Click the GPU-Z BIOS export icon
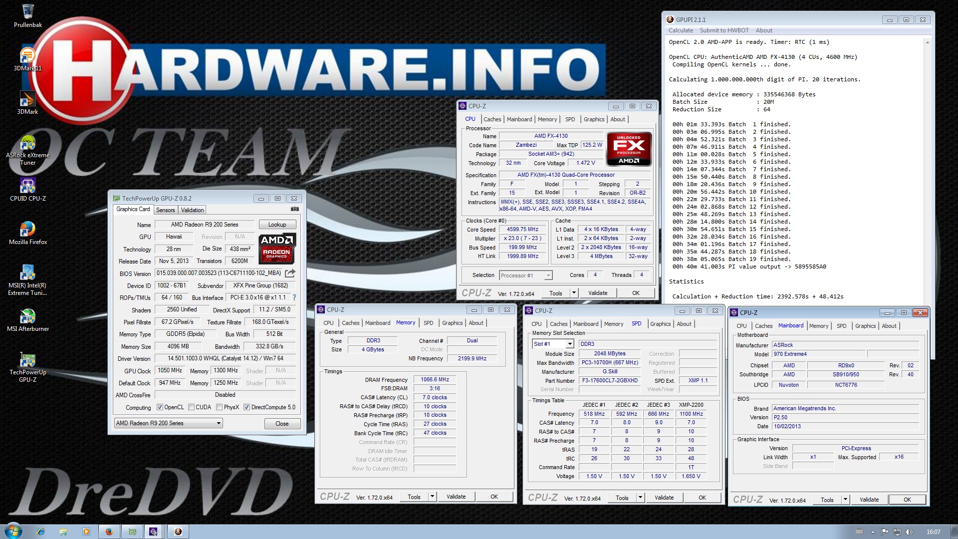The width and height of the screenshot is (958, 539). tap(290, 273)
